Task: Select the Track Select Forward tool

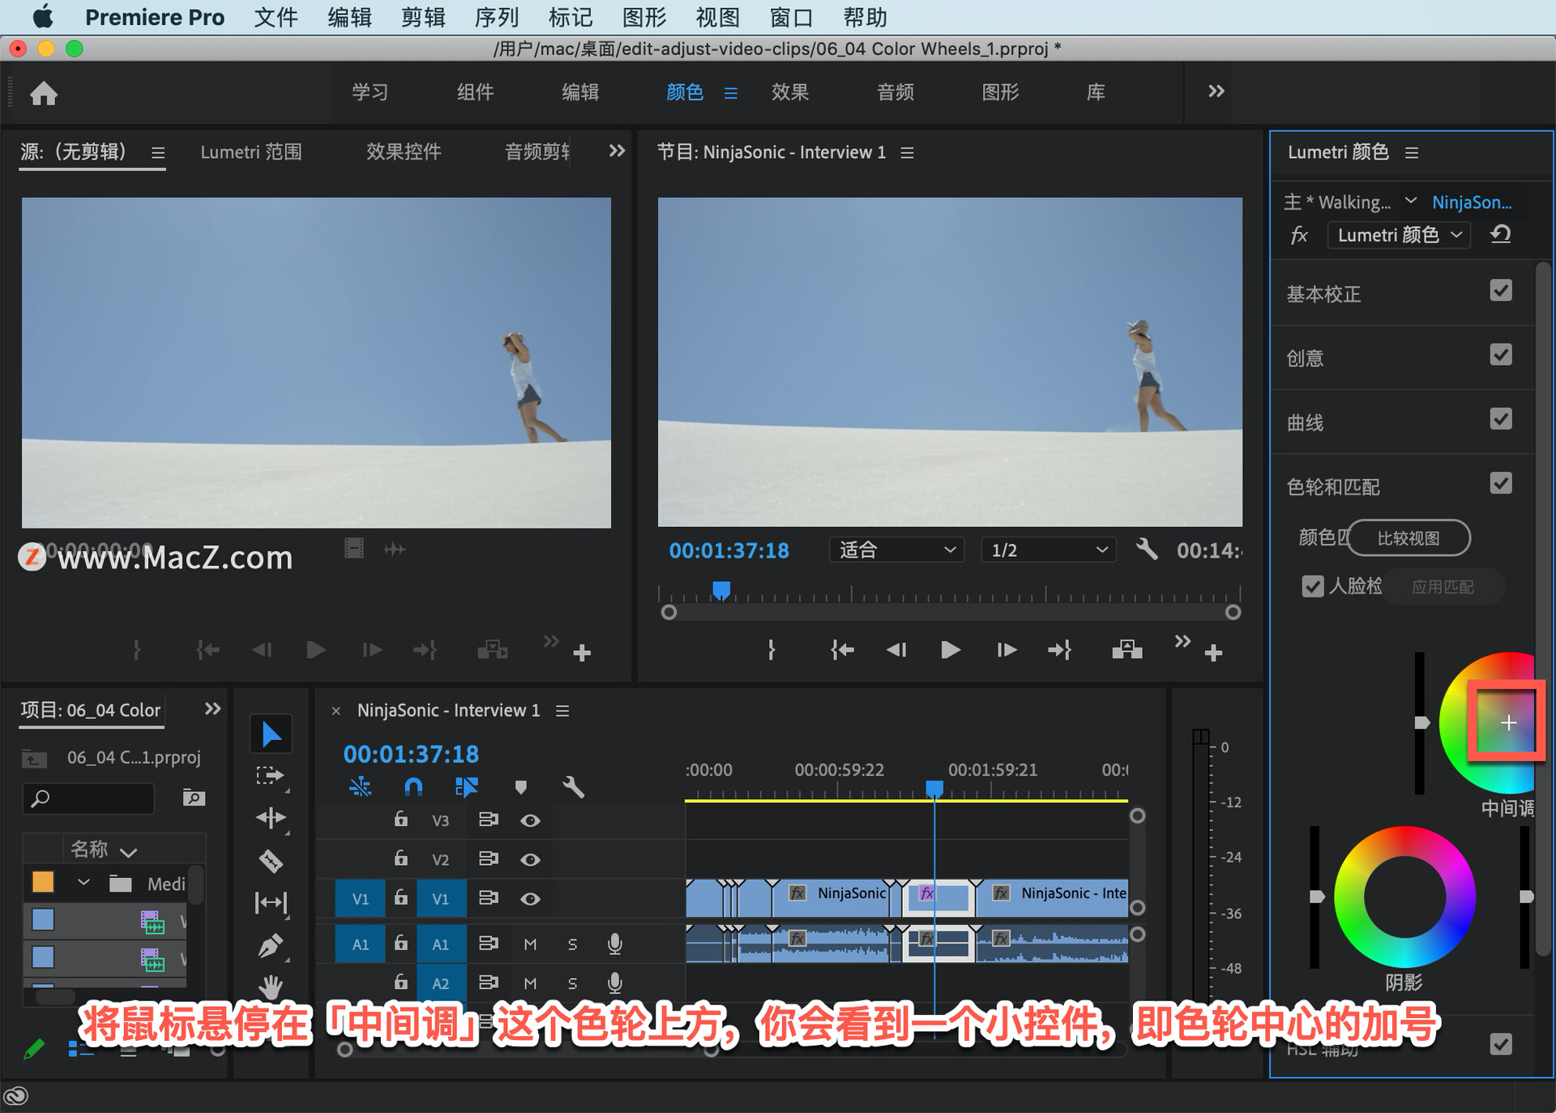Action: (x=271, y=776)
